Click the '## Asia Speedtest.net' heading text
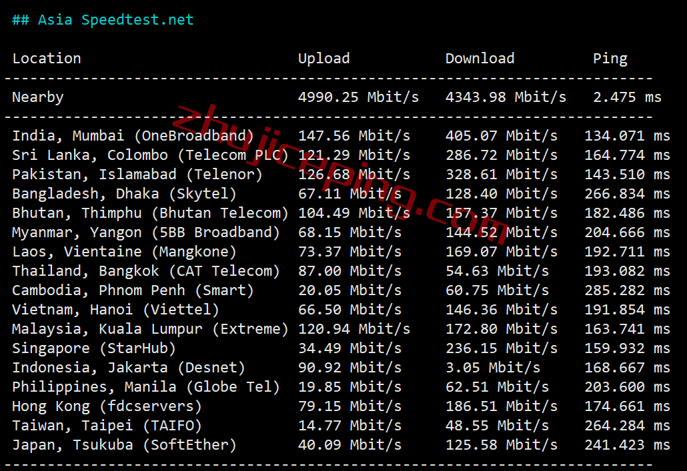This screenshot has width=687, height=471. point(103,20)
